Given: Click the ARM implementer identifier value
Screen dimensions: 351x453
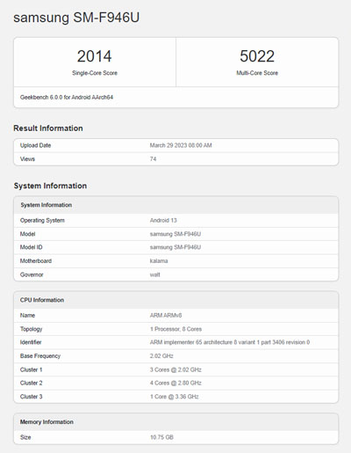Looking at the screenshot, I should pyautogui.click(x=230, y=342).
